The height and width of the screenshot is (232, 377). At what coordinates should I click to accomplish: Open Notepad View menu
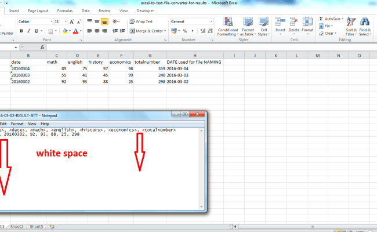(32, 124)
